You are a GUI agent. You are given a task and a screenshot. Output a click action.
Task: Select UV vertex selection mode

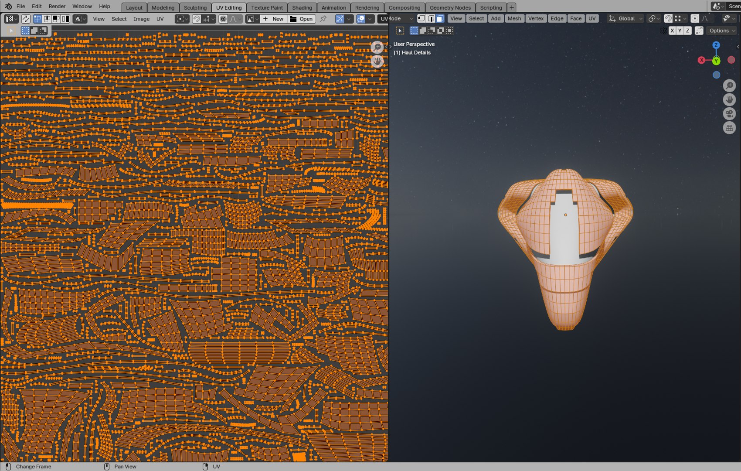pos(37,19)
